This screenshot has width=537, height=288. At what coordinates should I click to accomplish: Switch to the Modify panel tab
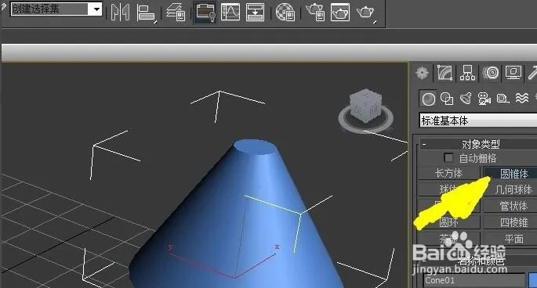(x=444, y=73)
